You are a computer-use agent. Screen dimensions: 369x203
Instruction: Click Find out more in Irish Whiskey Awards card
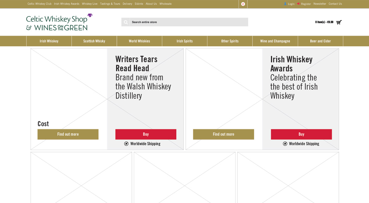point(224,134)
